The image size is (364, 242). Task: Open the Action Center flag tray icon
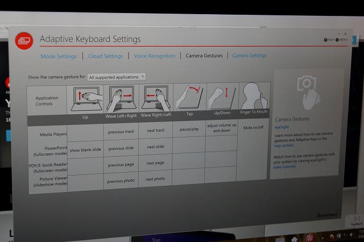click(332, 236)
